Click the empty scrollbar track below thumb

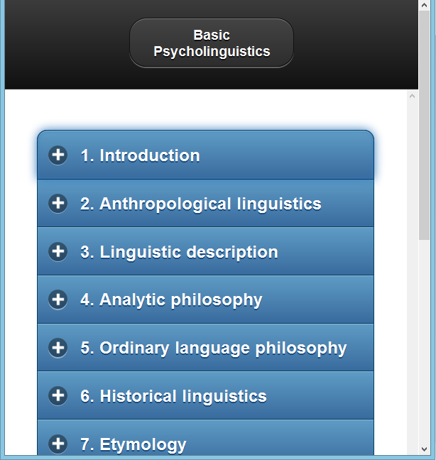click(424, 341)
